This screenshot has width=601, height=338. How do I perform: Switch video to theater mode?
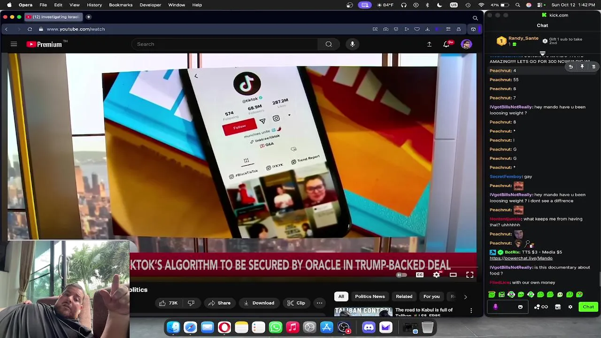click(453, 275)
